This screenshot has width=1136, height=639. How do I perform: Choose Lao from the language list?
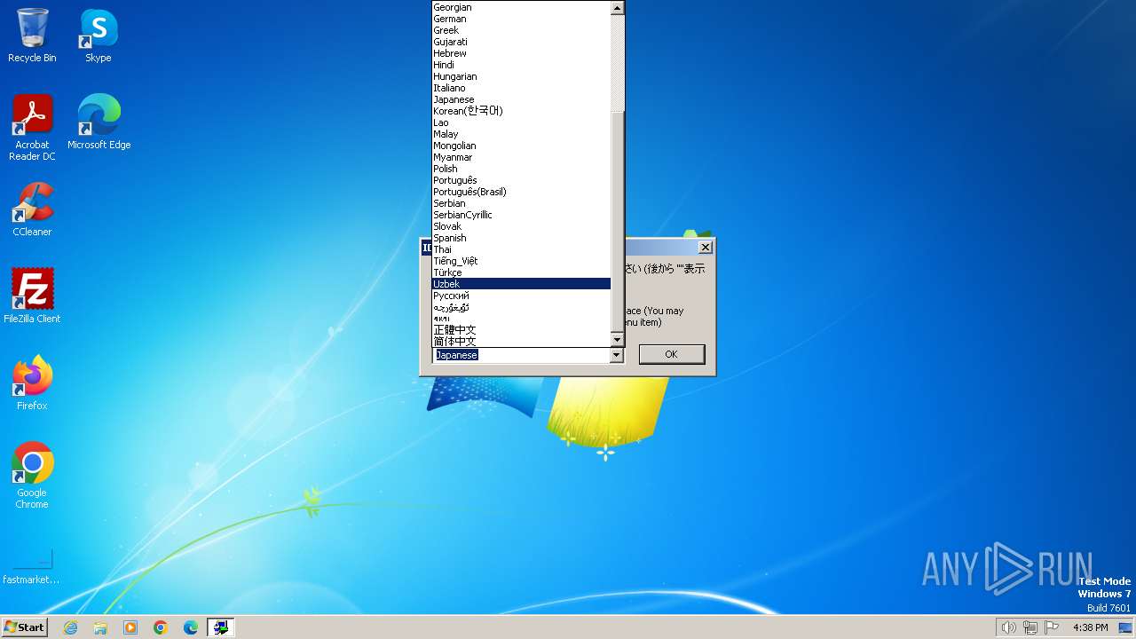click(x=521, y=122)
